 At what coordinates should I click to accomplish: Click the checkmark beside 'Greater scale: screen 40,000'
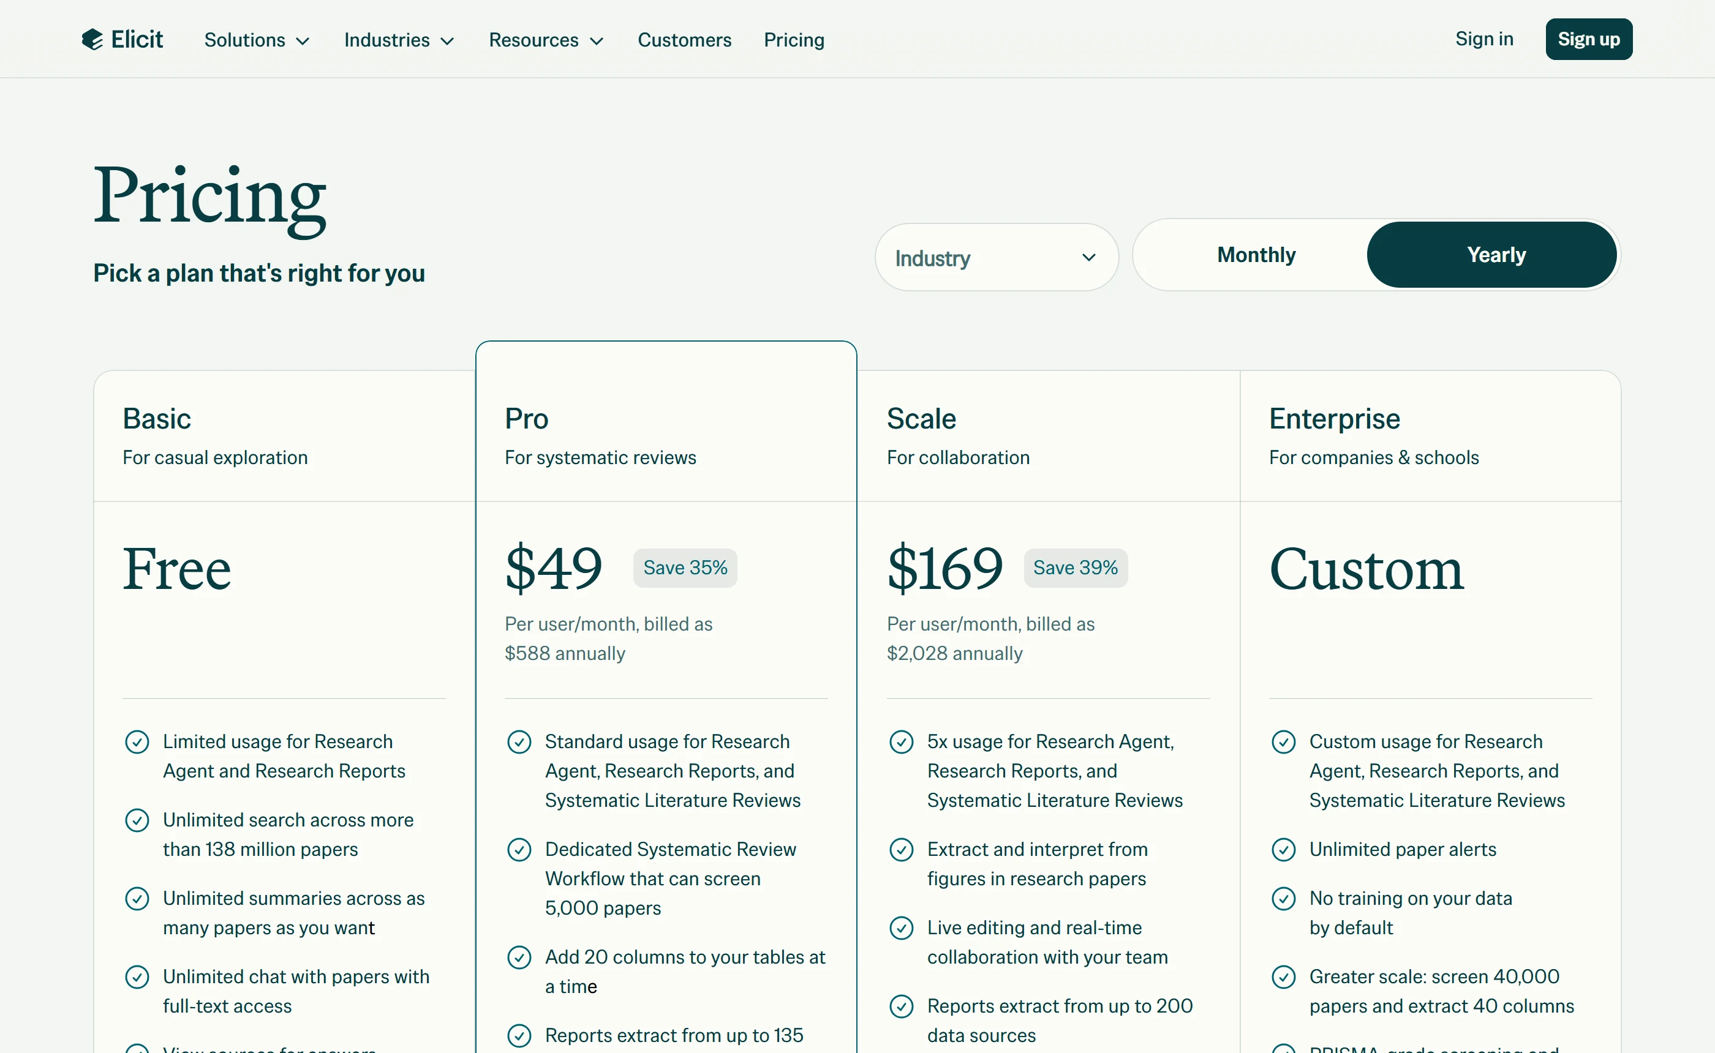[x=1283, y=976]
